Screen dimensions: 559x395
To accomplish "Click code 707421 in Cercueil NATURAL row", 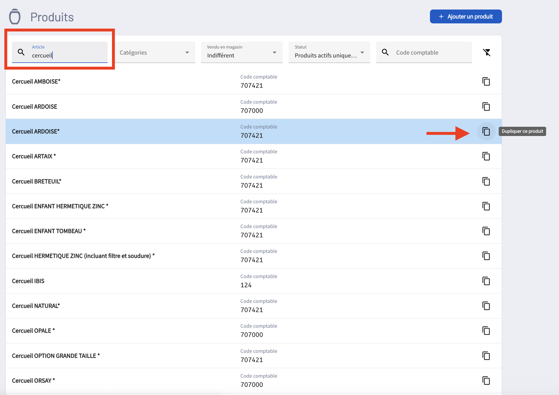I will tap(252, 310).
